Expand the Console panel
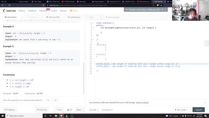209x118 pixels. coord(94,110)
